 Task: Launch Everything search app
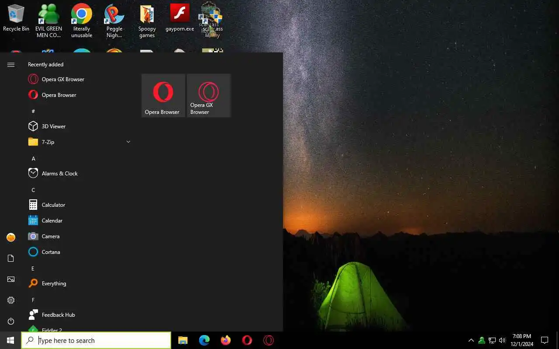coord(79,284)
